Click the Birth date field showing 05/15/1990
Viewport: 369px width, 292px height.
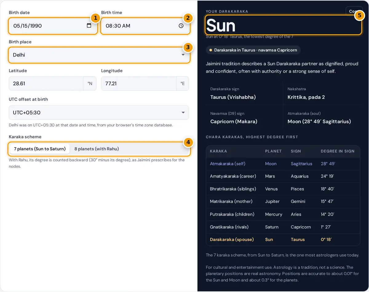53,26
